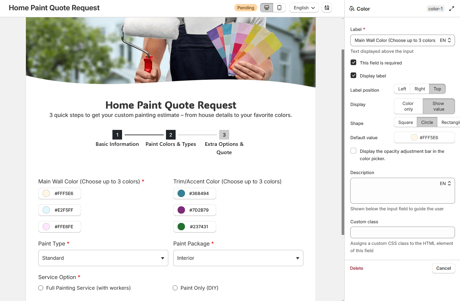Switch to desktop preview mode
The width and height of the screenshot is (460, 301).
[266, 8]
